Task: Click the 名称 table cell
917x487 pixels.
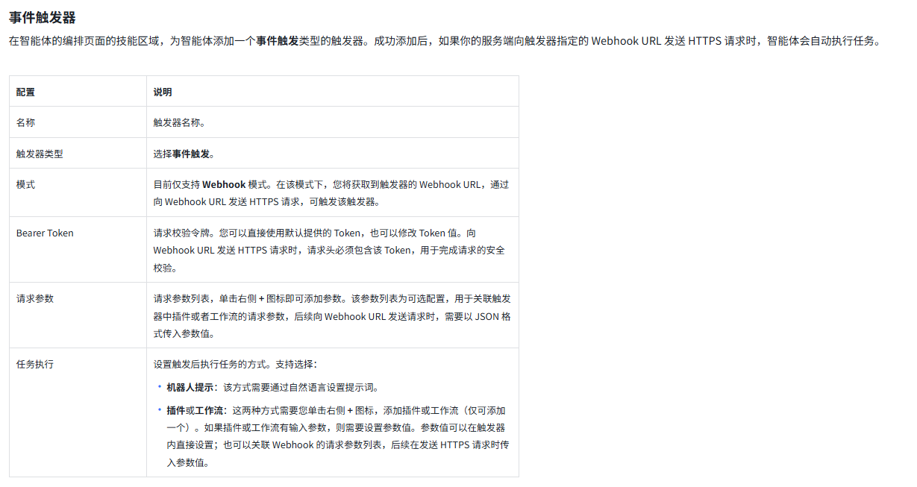Action: pos(25,122)
